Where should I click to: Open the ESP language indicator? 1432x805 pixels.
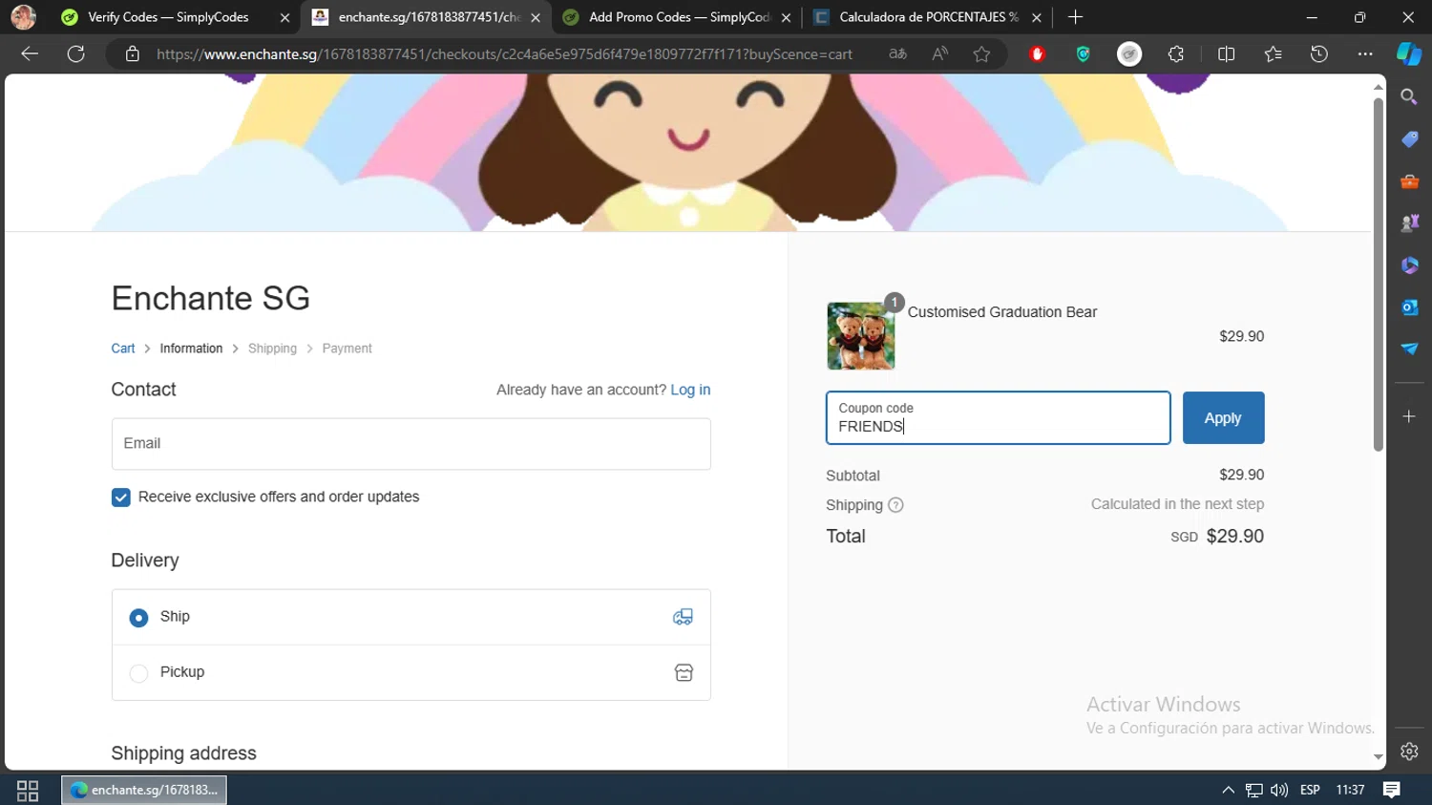[1310, 790]
